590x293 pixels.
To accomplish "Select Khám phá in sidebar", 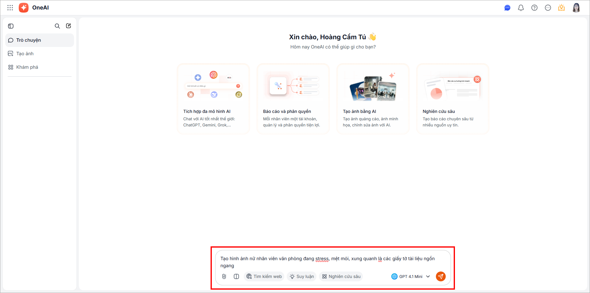I will pos(40,67).
